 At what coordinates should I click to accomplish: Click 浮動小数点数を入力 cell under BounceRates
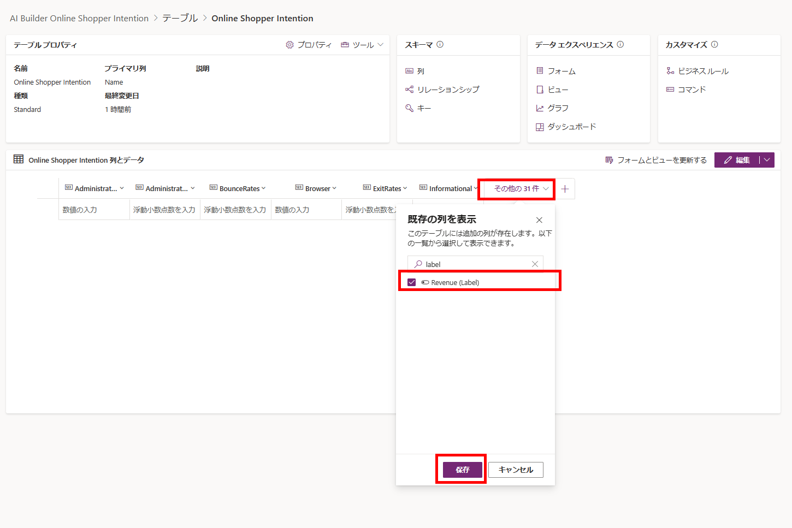point(235,210)
